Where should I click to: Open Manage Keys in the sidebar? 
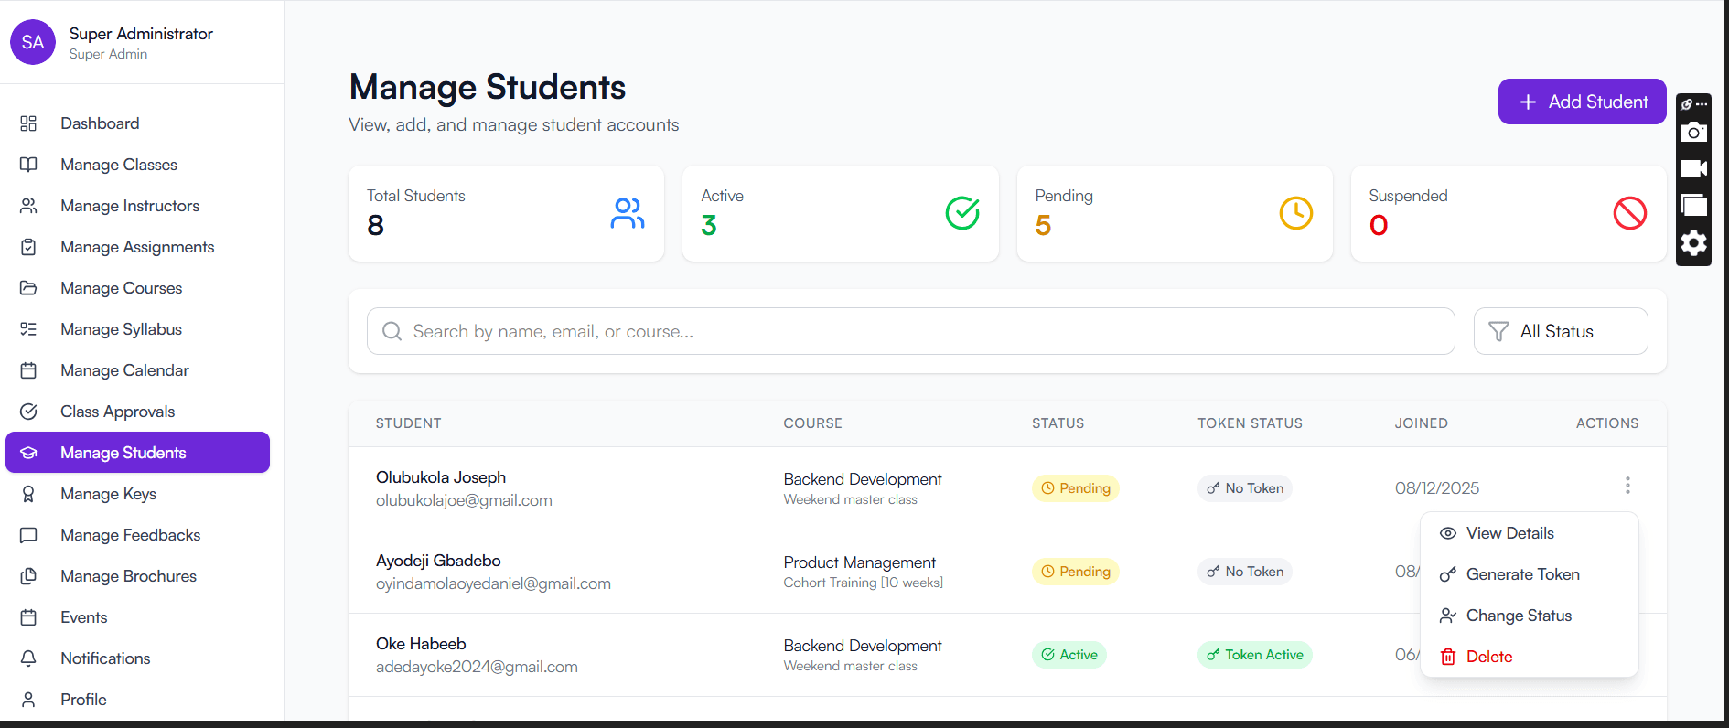tap(108, 494)
